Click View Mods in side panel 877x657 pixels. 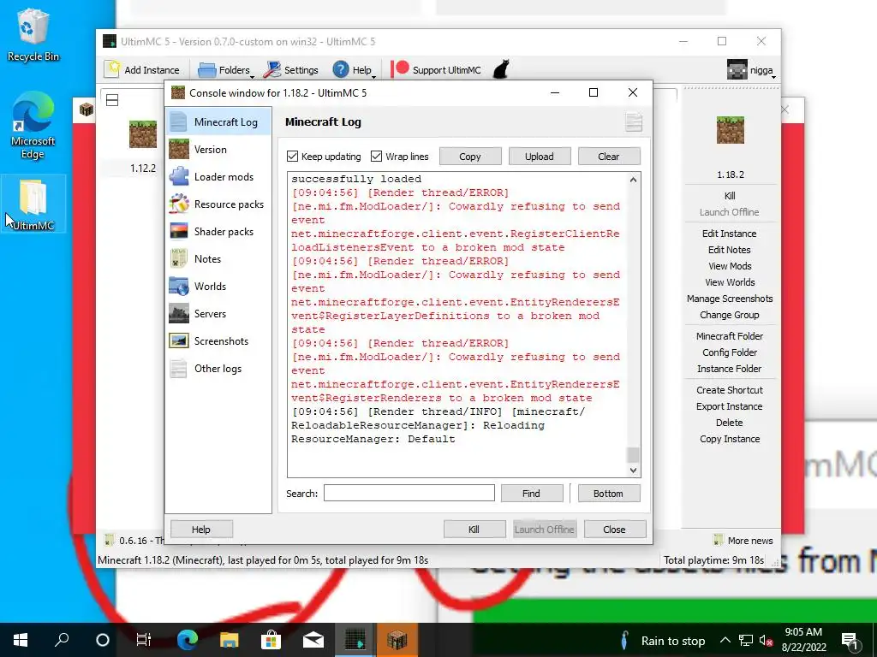(x=730, y=266)
